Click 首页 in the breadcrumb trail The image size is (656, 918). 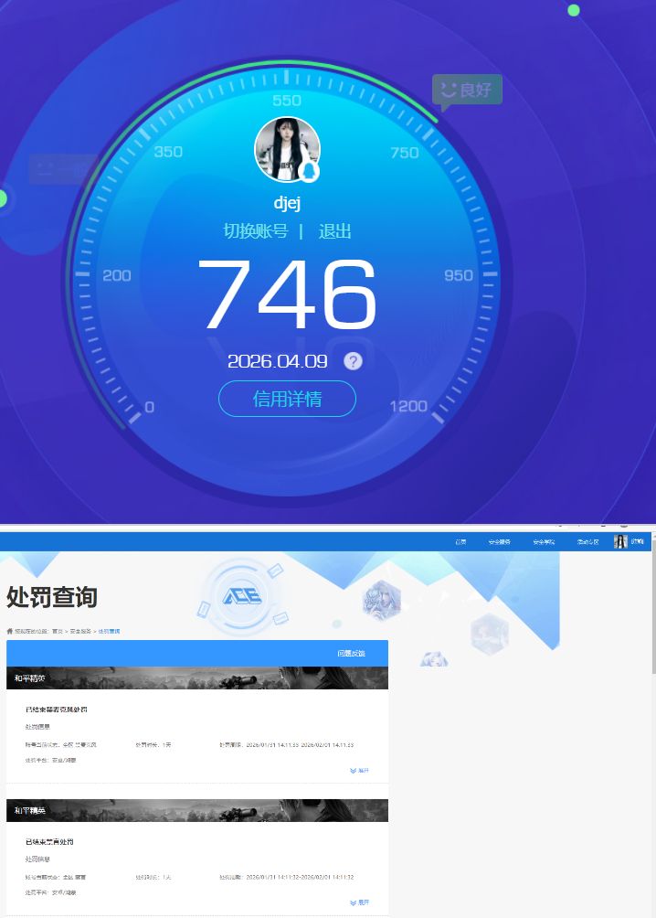58,631
